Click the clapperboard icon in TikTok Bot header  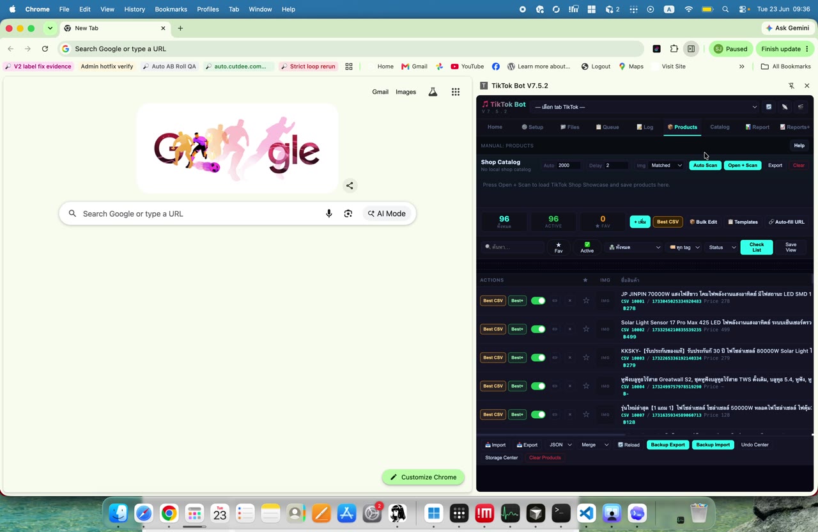(x=801, y=107)
